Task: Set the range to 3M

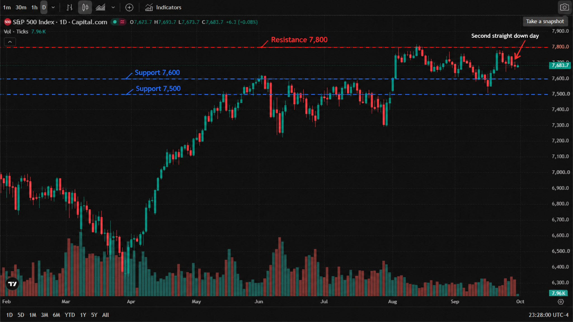Action: [x=44, y=315]
